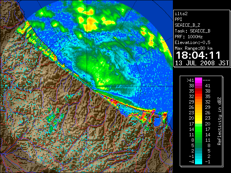The width and height of the screenshot is (231, 173).
Task: Pick the red band of the reflectivity scale
Action: pos(199,91)
